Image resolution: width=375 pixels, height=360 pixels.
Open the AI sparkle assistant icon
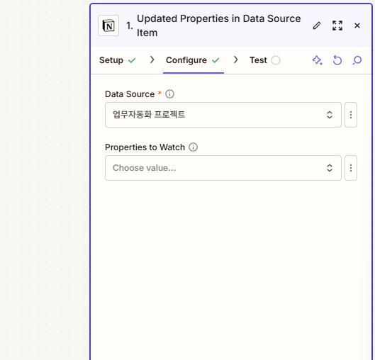317,60
